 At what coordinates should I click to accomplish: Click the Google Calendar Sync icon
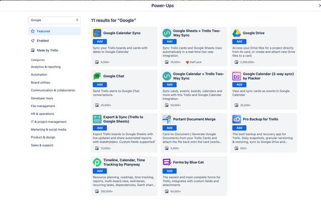coord(97,33)
